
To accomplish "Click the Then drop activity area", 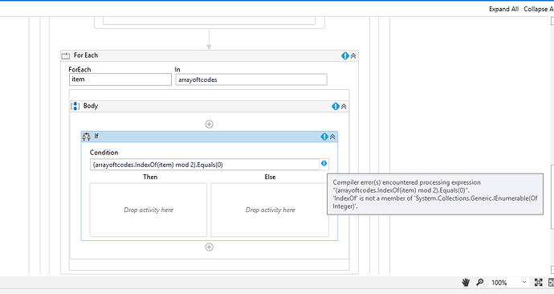I will coord(148,210).
